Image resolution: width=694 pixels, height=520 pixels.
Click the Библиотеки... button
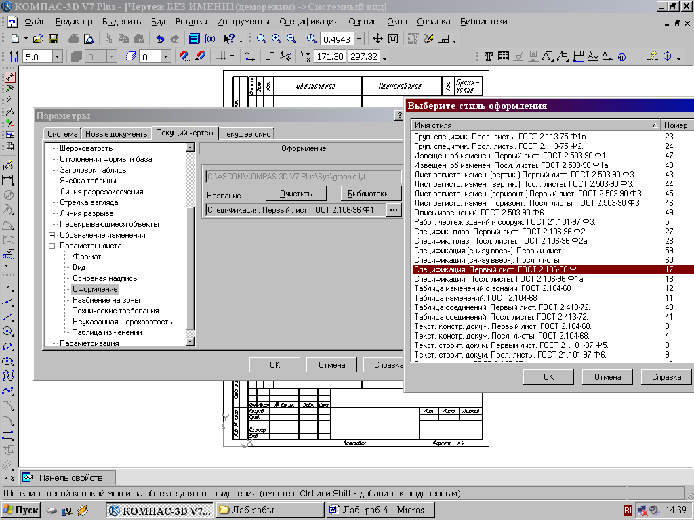pyautogui.click(x=371, y=194)
